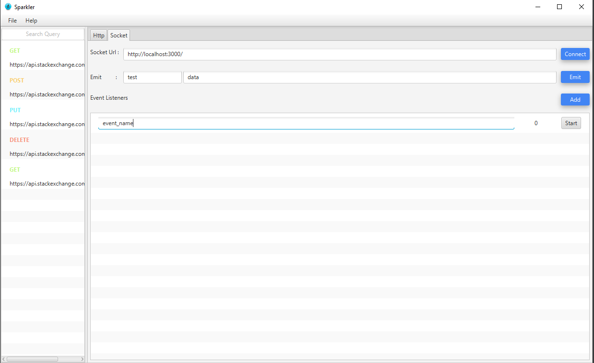Click the event_name listener field
Screen dimensions: 594x363
306,123
